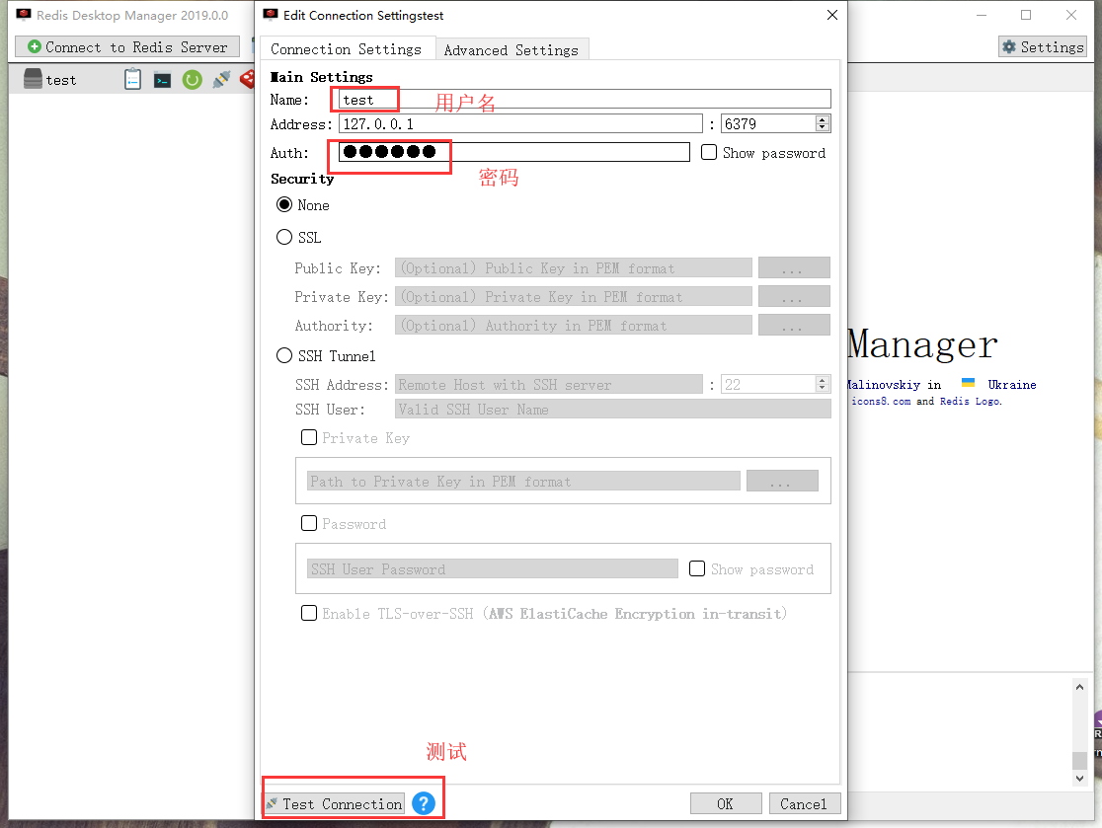Confirm with the OK button
The width and height of the screenshot is (1102, 828).
click(726, 803)
